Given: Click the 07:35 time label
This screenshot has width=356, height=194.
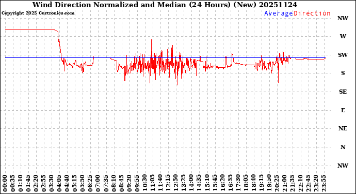Looking at the screenshot, I should click(106, 184).
